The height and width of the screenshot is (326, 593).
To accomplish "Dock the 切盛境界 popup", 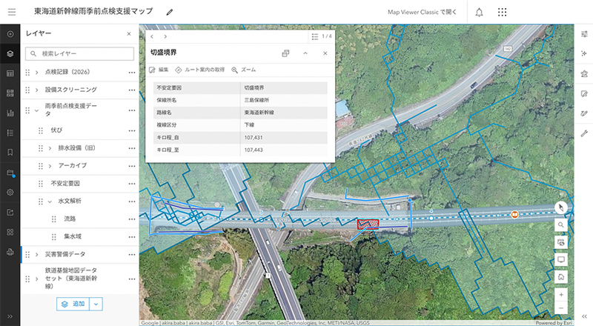I will (285, 53).
